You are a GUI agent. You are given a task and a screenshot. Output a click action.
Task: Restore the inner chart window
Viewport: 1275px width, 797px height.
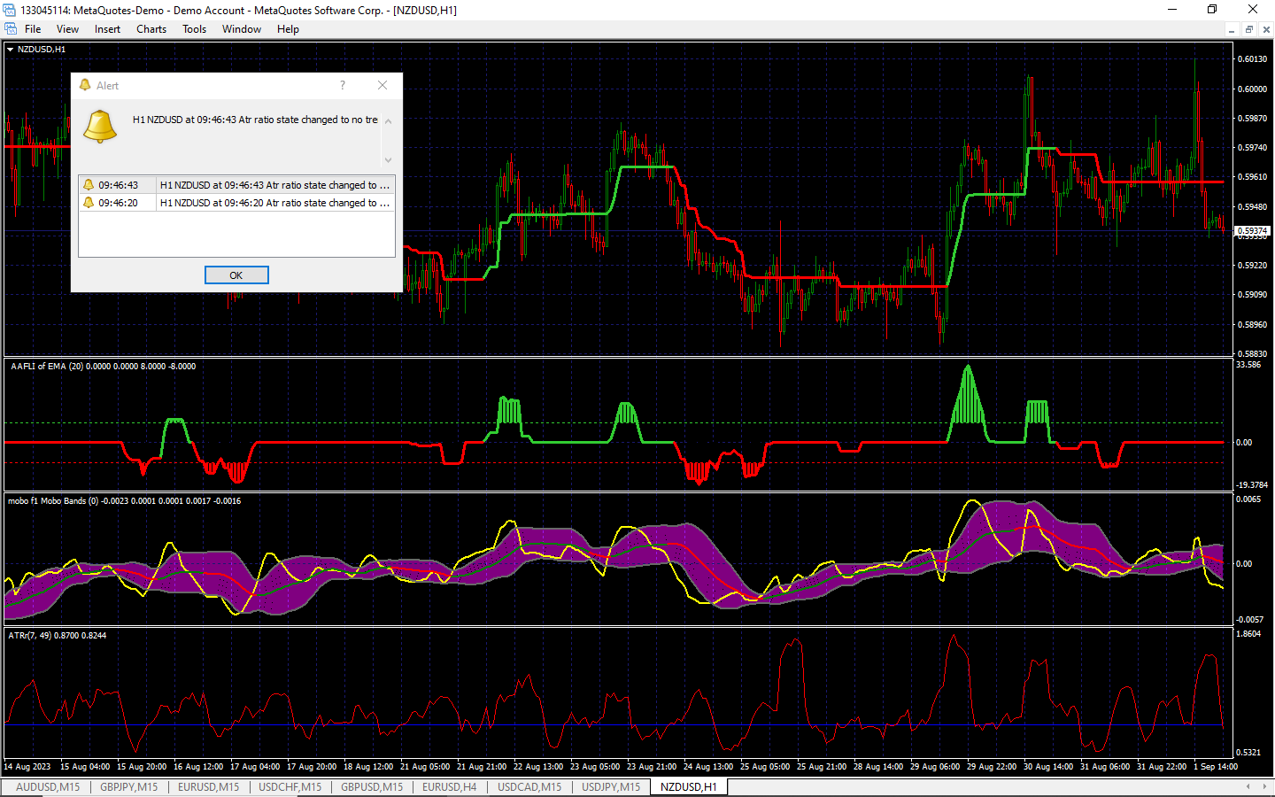click(x=1248, y=29)
